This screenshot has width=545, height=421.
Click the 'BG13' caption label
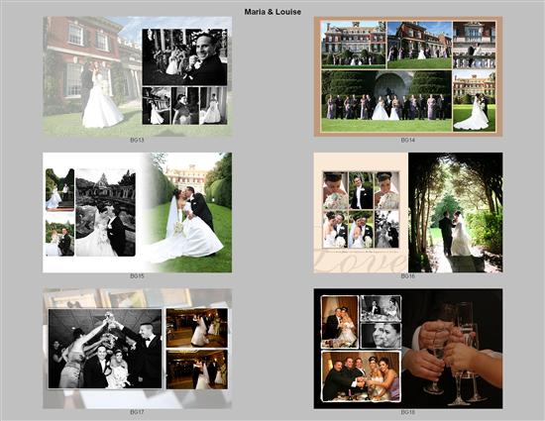point(137,140)
